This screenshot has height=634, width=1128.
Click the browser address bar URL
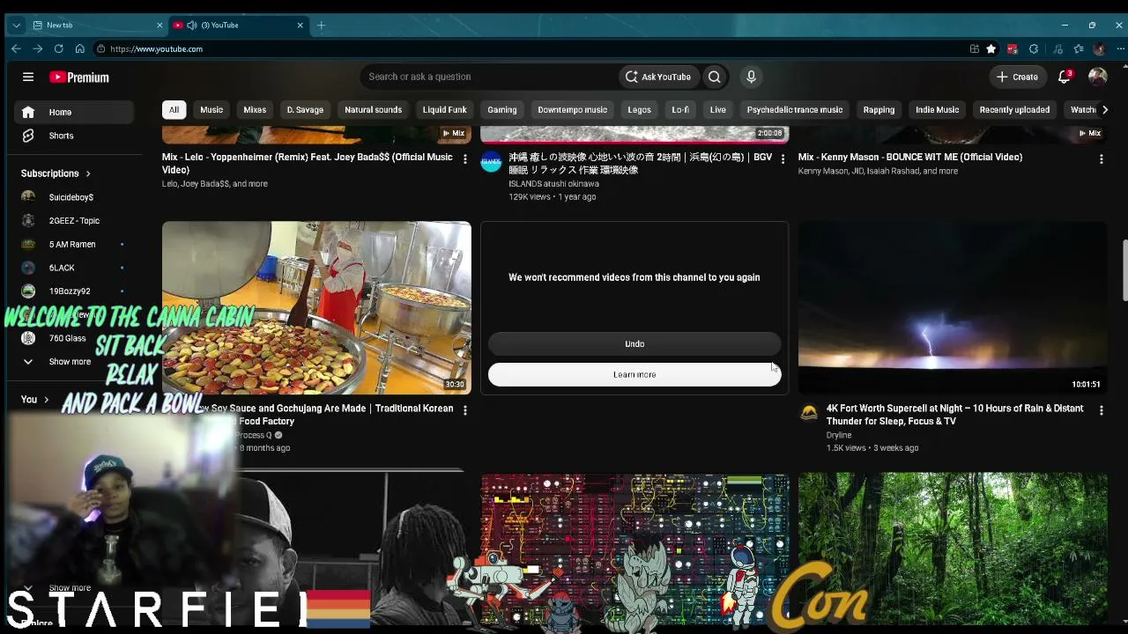pyautogui.click(x=157, y=49)
